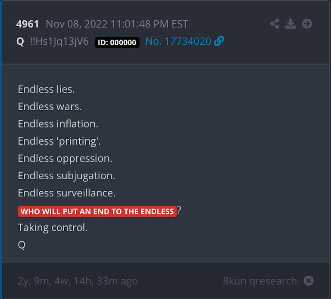Image resolution: width=331 pixels, height=299 pixels.
Task: Click the share icon on post 4961
Action: (275, 24)
